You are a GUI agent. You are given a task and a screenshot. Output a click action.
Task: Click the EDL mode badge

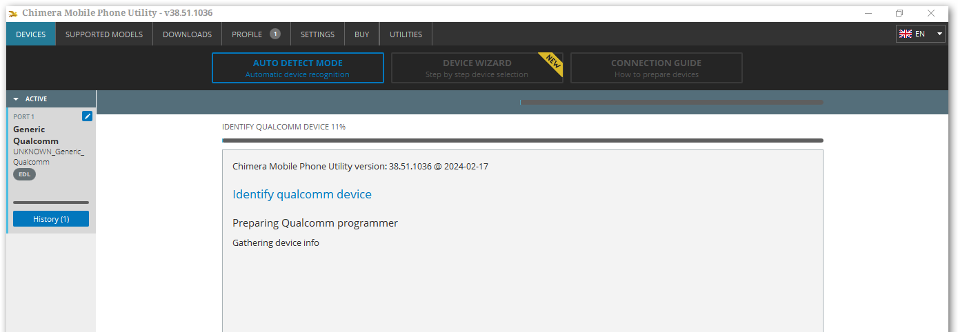(x=24, y=174)
